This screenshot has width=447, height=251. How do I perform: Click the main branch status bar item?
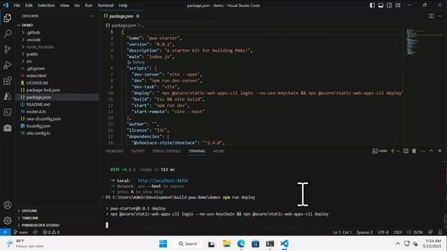[21, 232]
